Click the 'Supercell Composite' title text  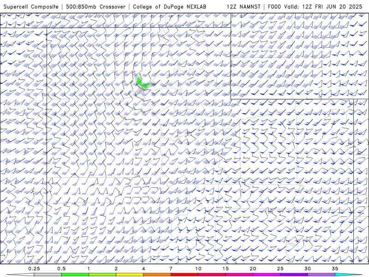31,6
